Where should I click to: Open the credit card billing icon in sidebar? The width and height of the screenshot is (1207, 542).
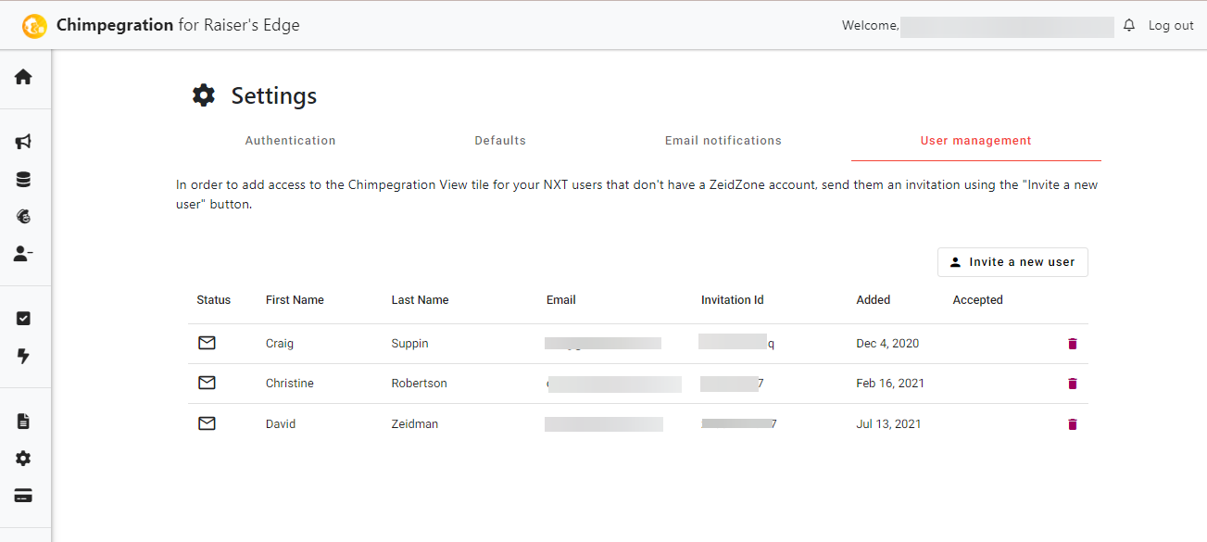[x=23, y=496]
